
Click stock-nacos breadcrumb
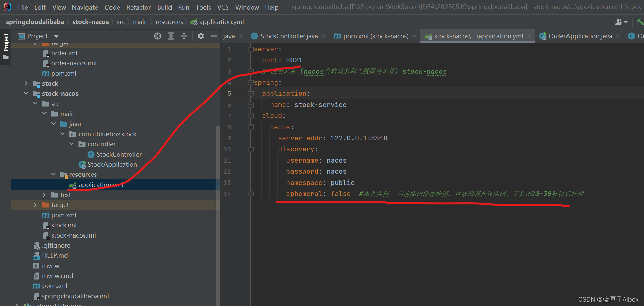91,22
